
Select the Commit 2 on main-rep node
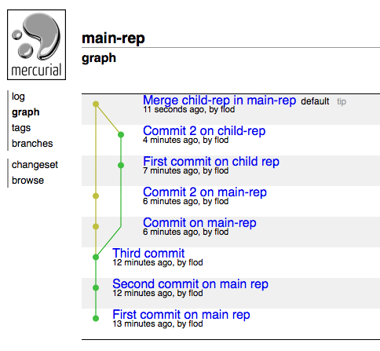click(x=96, y=196)
